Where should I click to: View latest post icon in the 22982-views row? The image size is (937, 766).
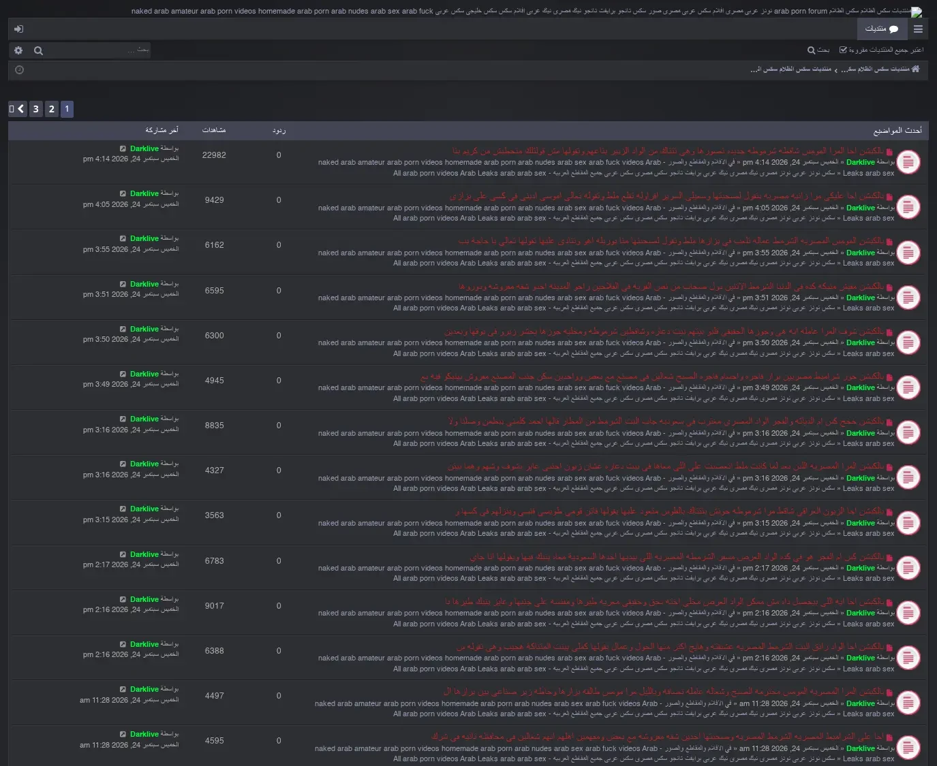coord(123,148)
